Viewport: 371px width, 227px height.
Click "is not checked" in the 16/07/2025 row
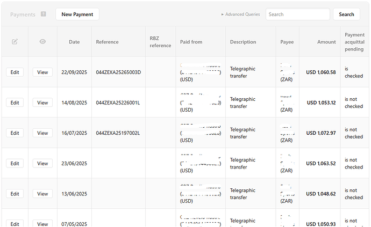354,133
